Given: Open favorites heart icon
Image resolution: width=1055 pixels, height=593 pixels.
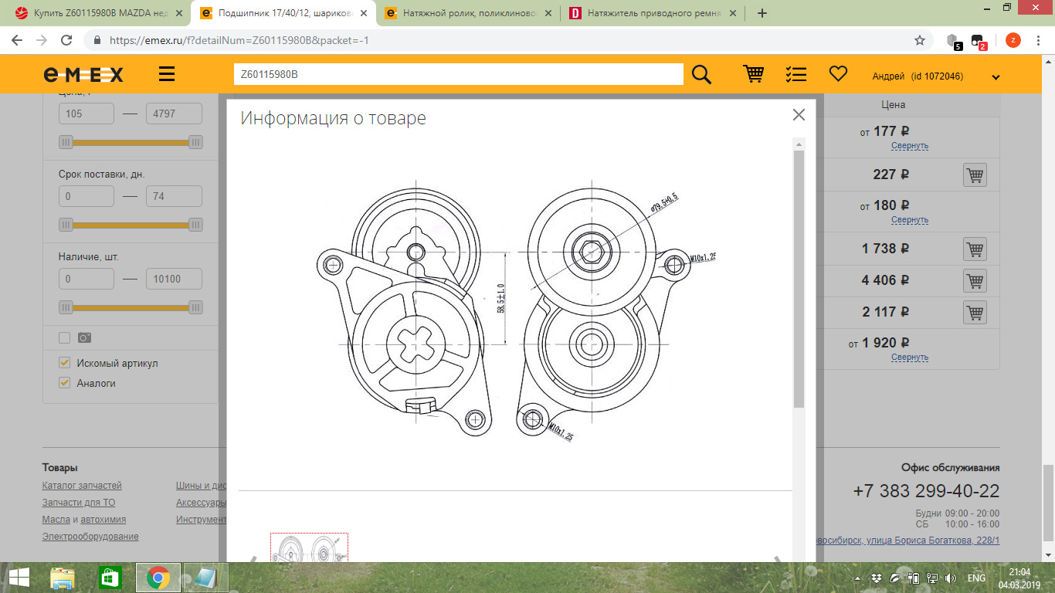Looking at the screenshot, I should [838, 74].
